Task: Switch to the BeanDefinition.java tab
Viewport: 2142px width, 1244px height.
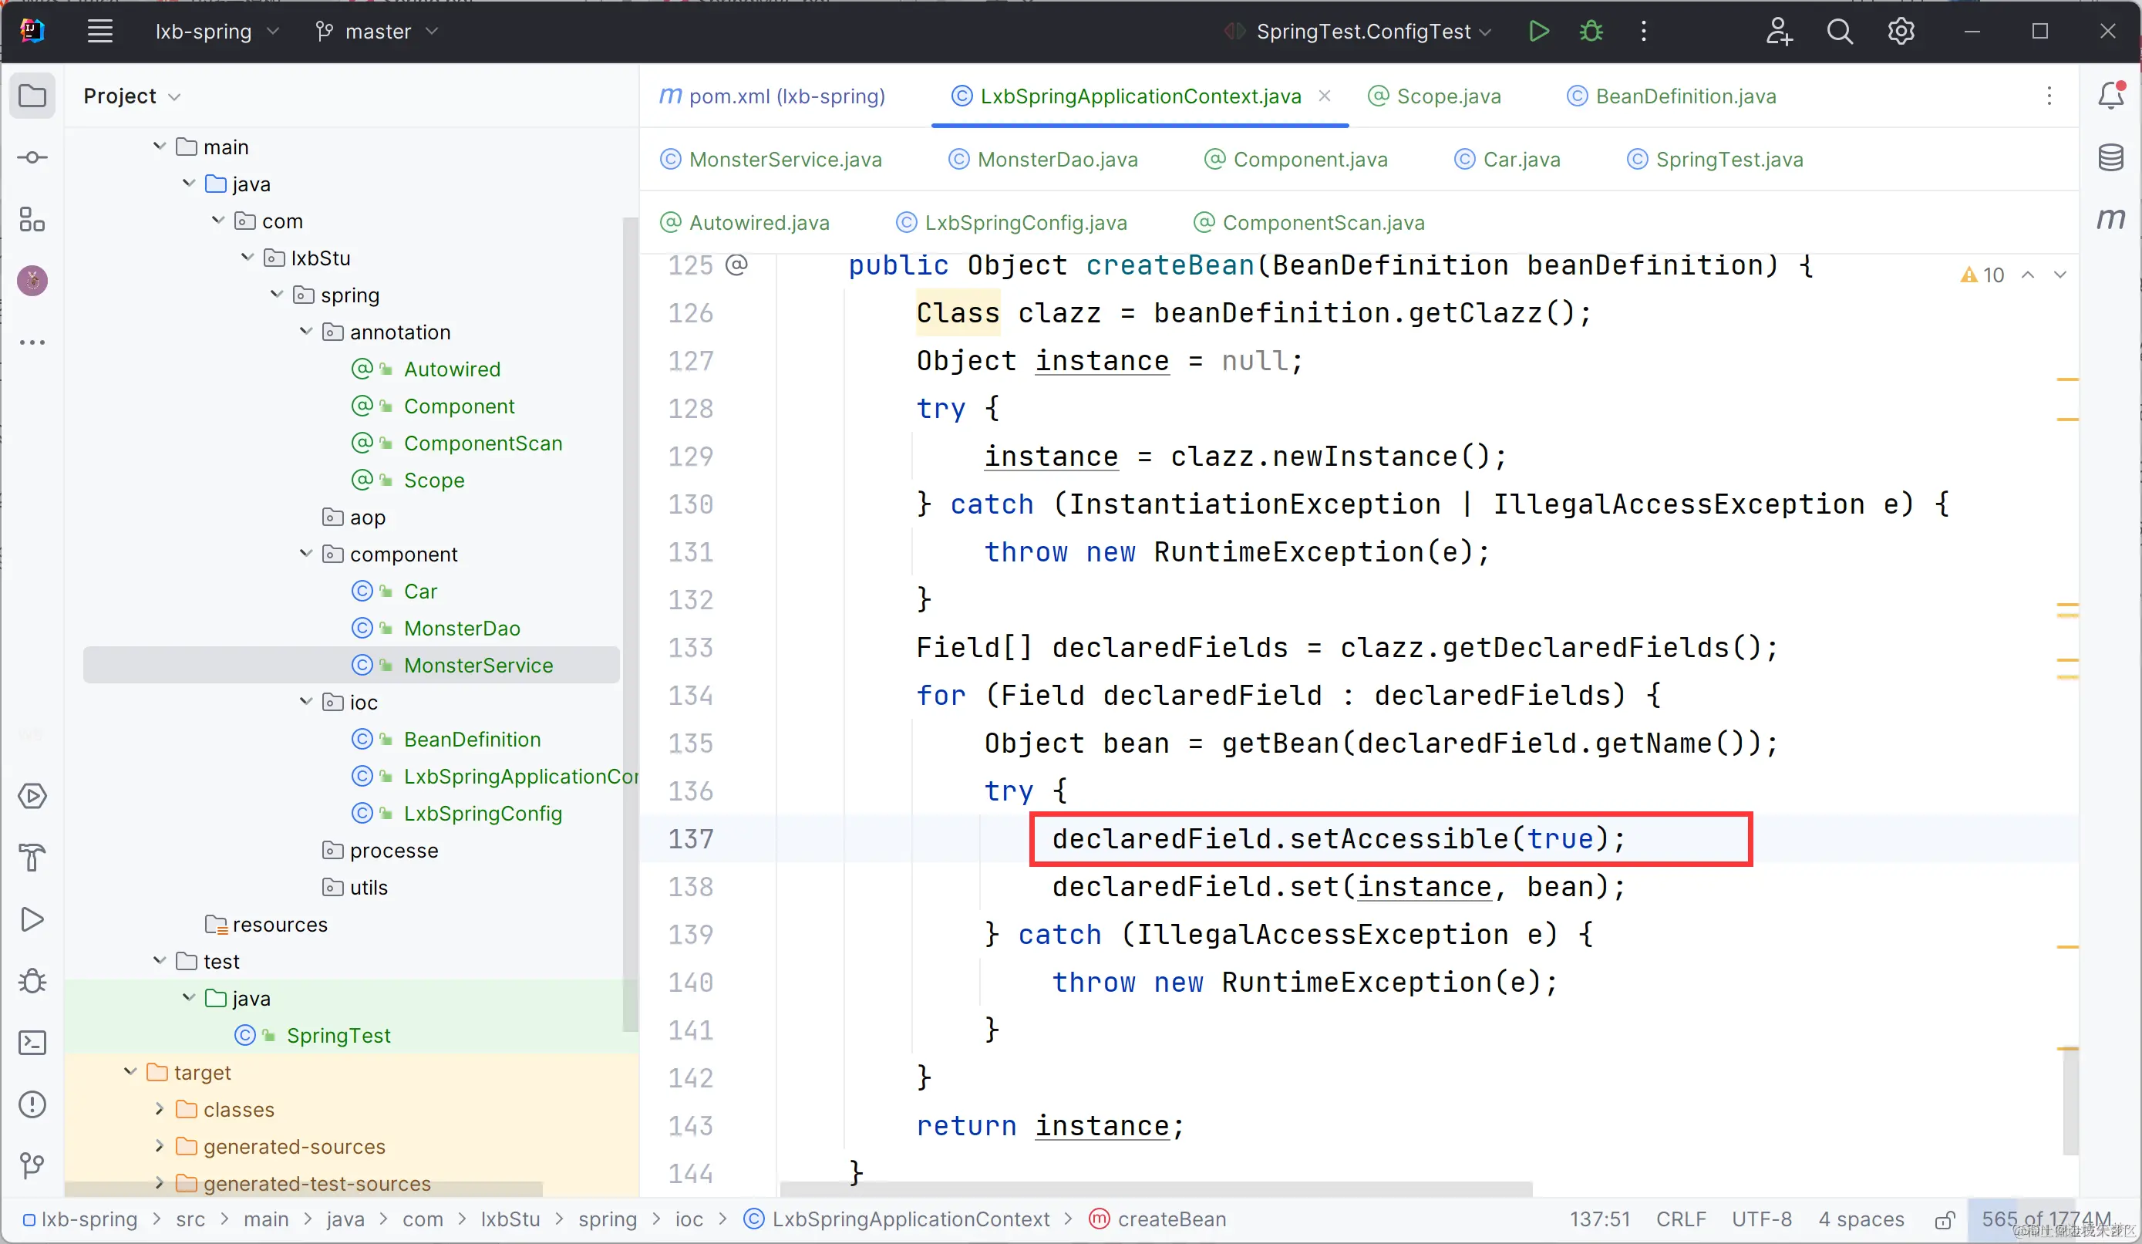Action: [1685, 96]
